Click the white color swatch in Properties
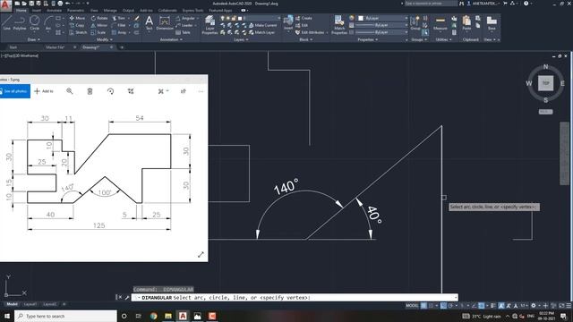The height and width of the screenshot is (322, 573). point(361,18)
